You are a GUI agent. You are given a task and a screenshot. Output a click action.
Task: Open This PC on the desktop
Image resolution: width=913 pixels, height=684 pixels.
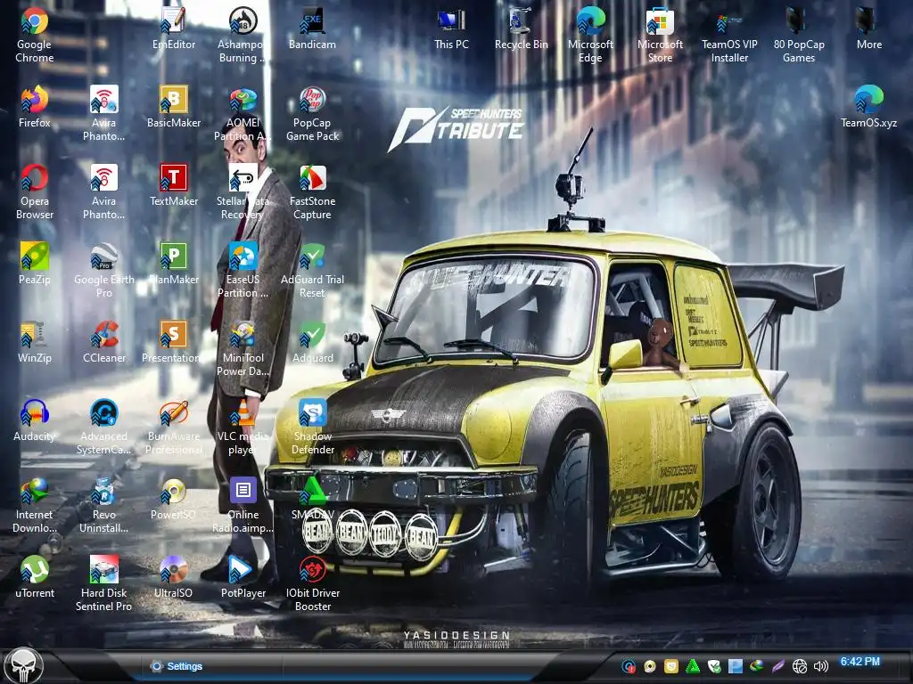(x=451, y=28)
